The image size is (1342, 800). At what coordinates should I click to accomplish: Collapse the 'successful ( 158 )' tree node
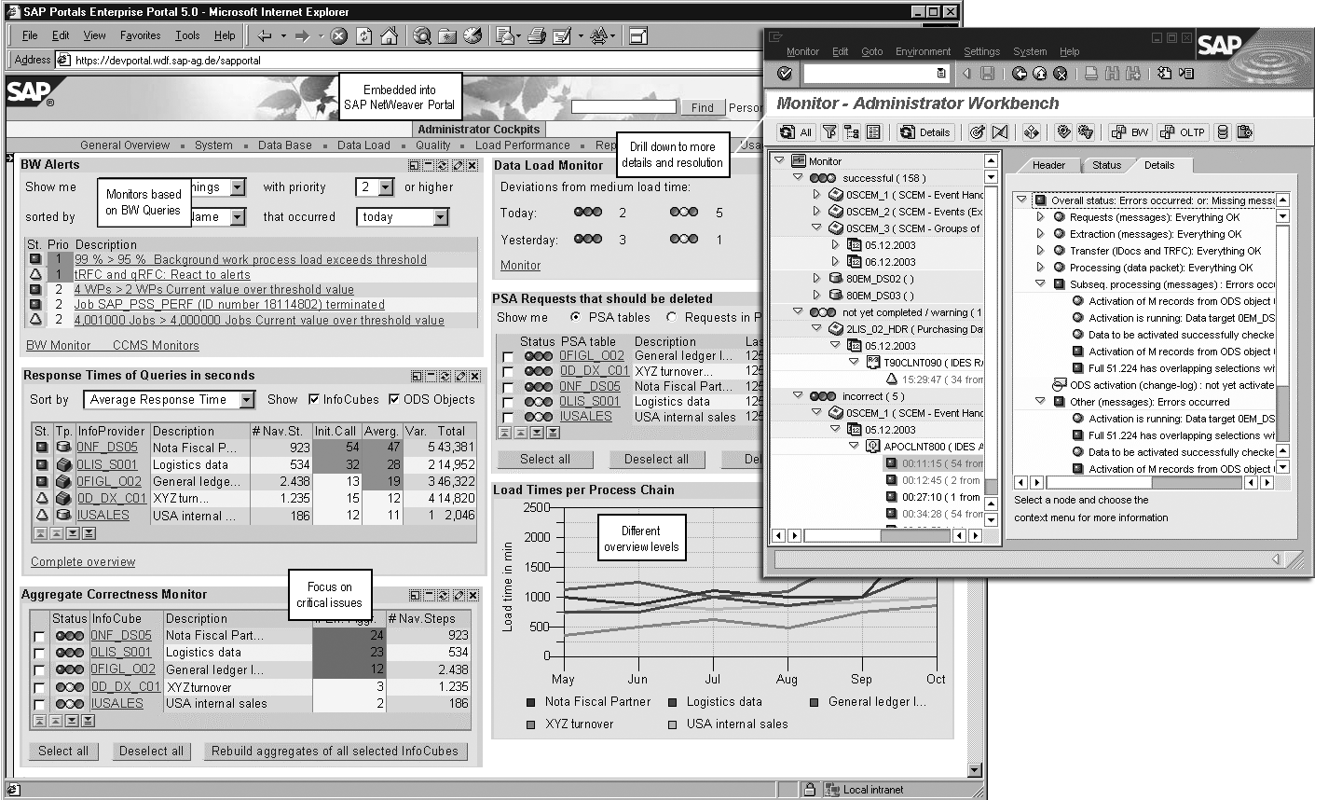798,177
